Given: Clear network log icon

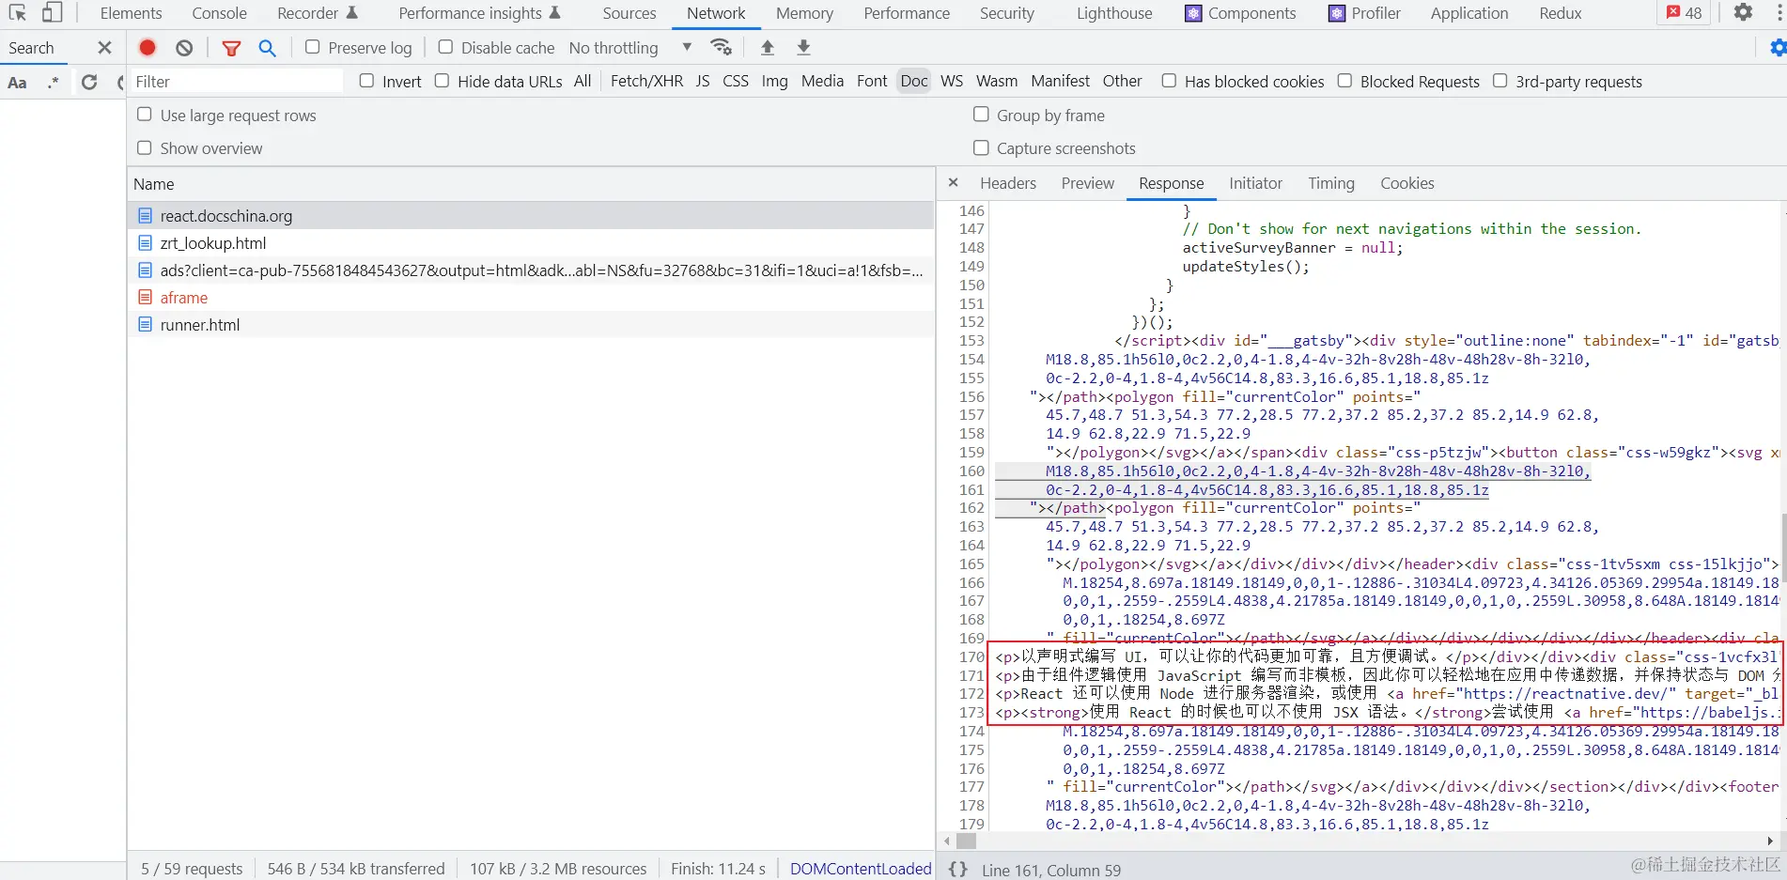Looking at the screenshot, I should (x=184, y=48).
